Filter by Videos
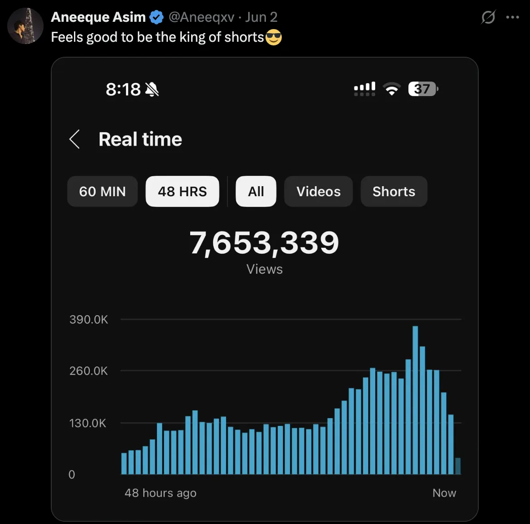This screenshot has width=530, height=524. coord(319,192)
